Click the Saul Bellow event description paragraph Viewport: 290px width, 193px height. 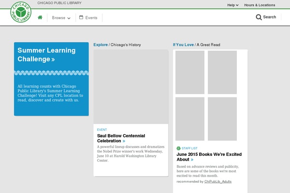[x=131, y=153]
